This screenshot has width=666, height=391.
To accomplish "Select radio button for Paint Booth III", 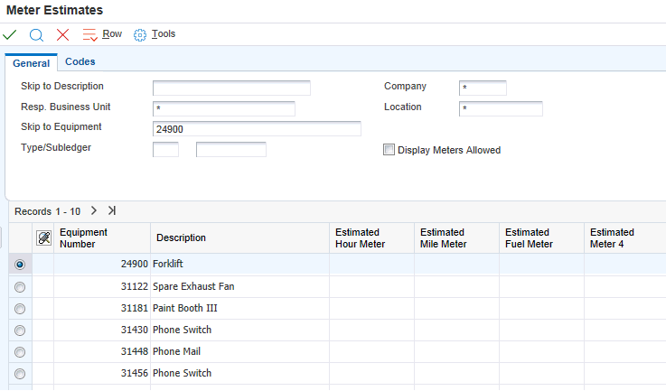I will [20, 308].
